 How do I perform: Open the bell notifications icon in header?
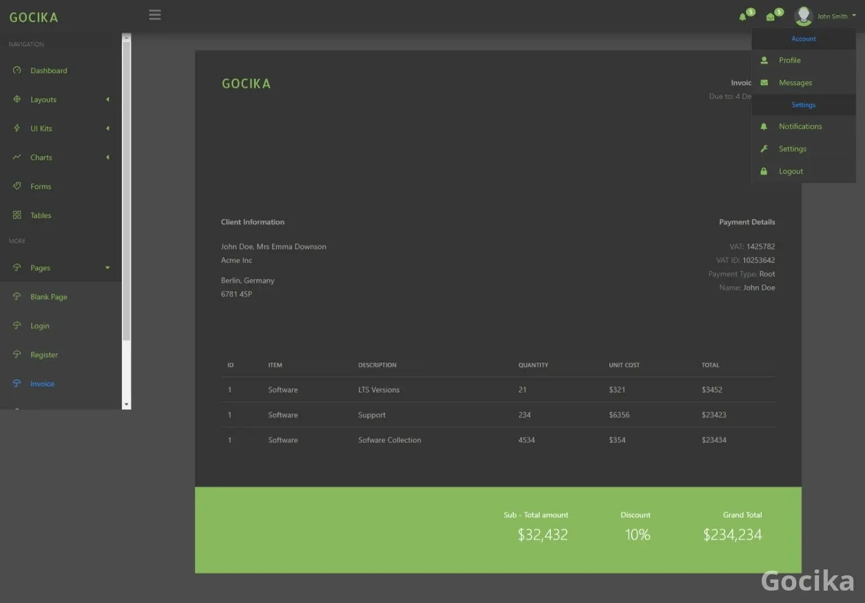742,17
